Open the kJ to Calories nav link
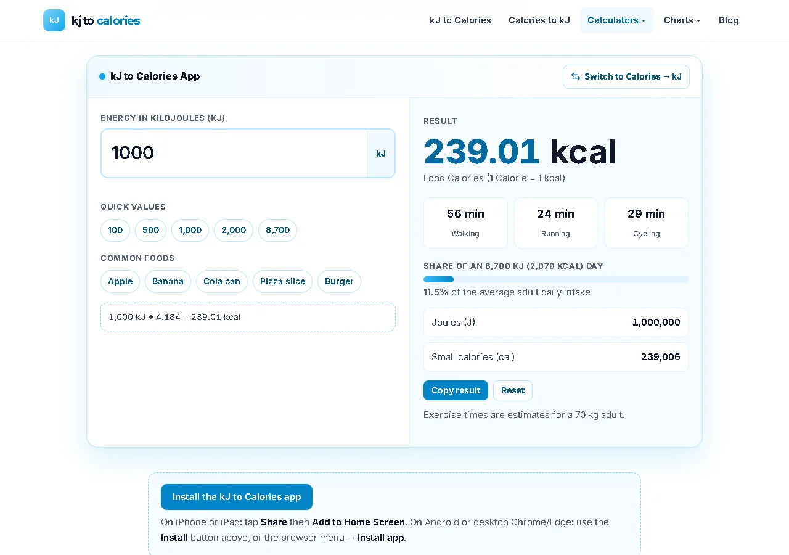The height and width of the screenshot is (555, 789). tap(460, 20)
